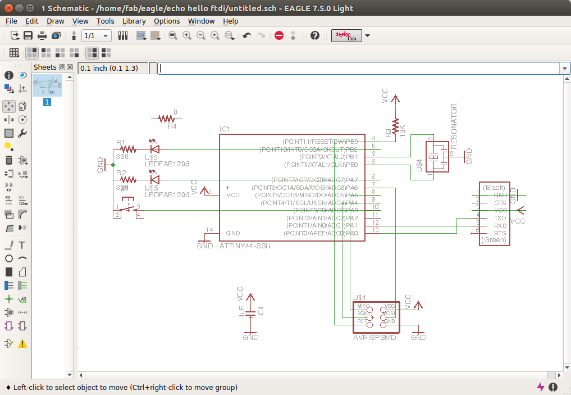Close the Sheets panel with its X
Image resolution: width=571 pixels, height=395 pixels.
70,67
